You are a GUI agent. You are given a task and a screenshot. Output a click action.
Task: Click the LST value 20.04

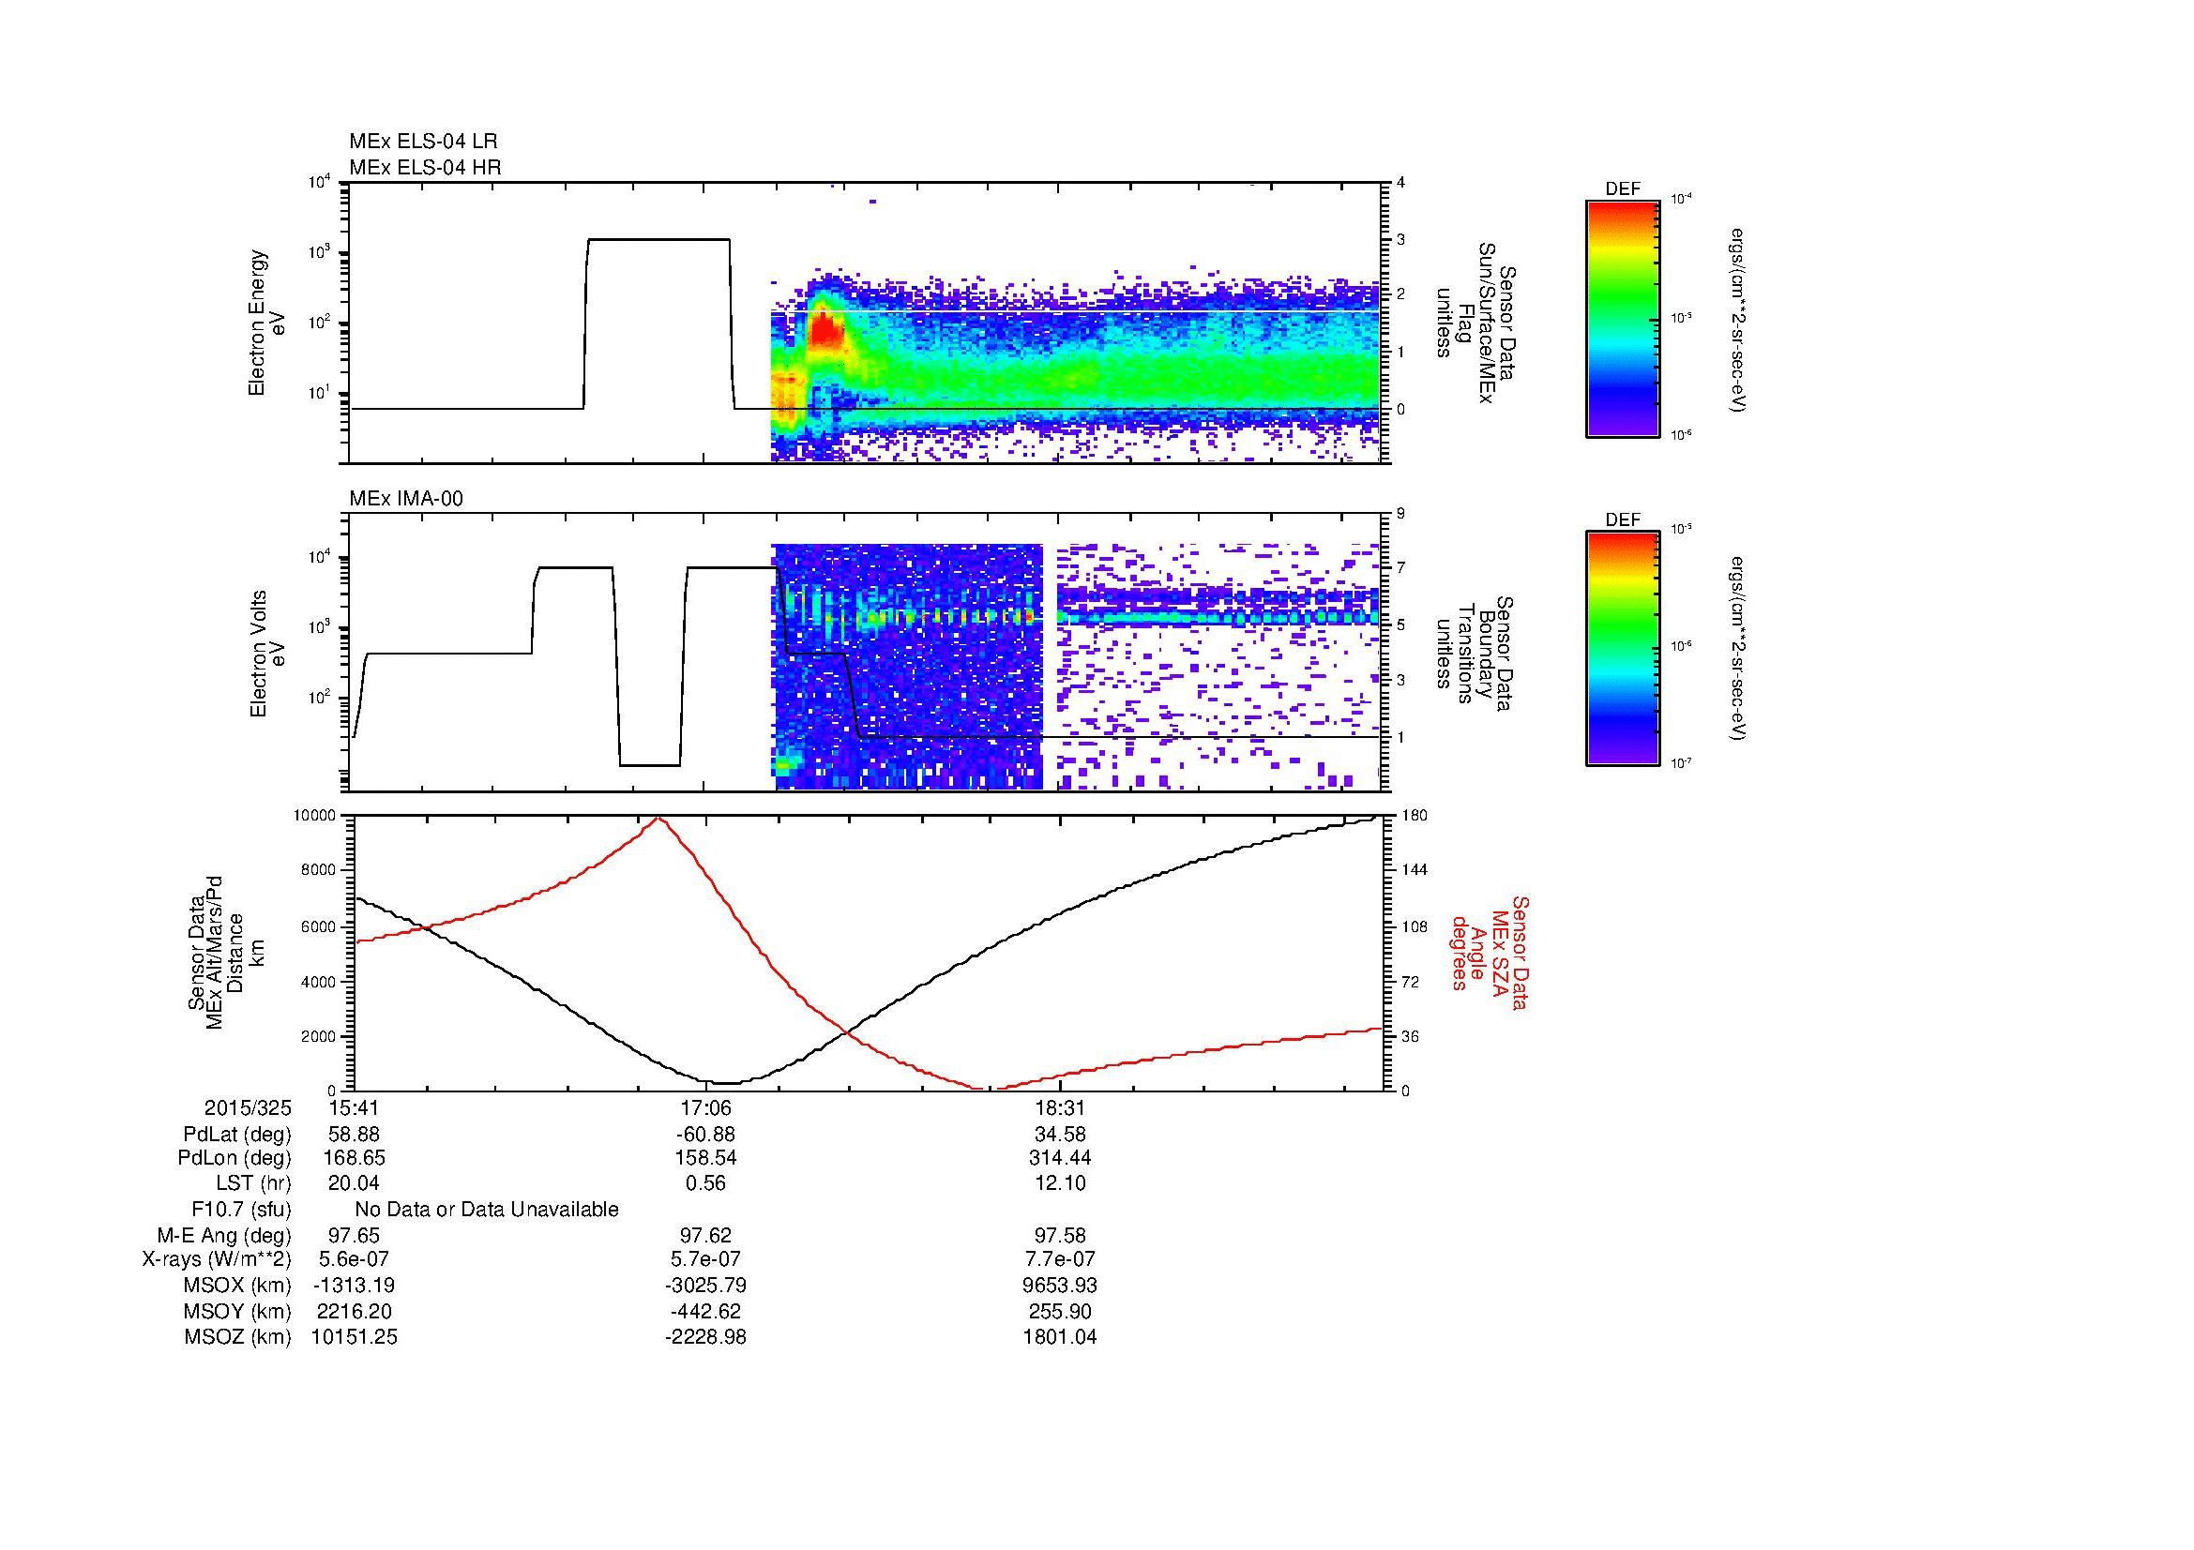click(354, 1184)
